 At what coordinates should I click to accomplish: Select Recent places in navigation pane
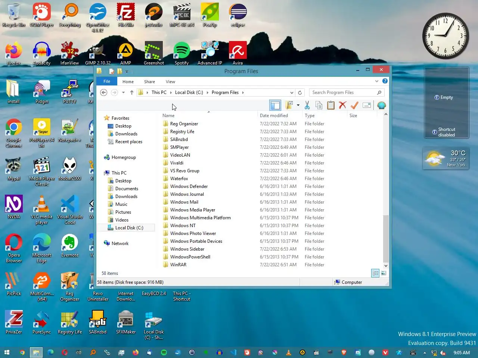coord(129,142)
